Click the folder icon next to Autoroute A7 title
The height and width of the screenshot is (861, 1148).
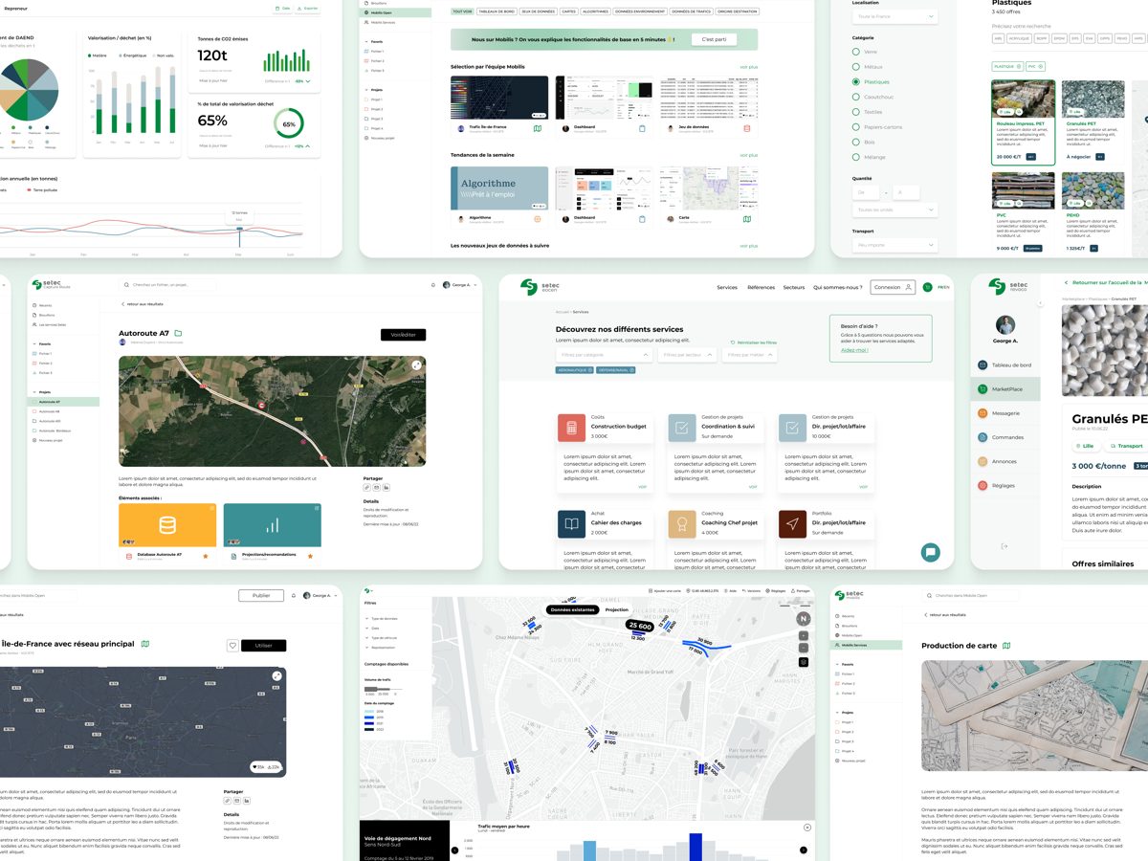pyautogui.click(x=178, y=334)
